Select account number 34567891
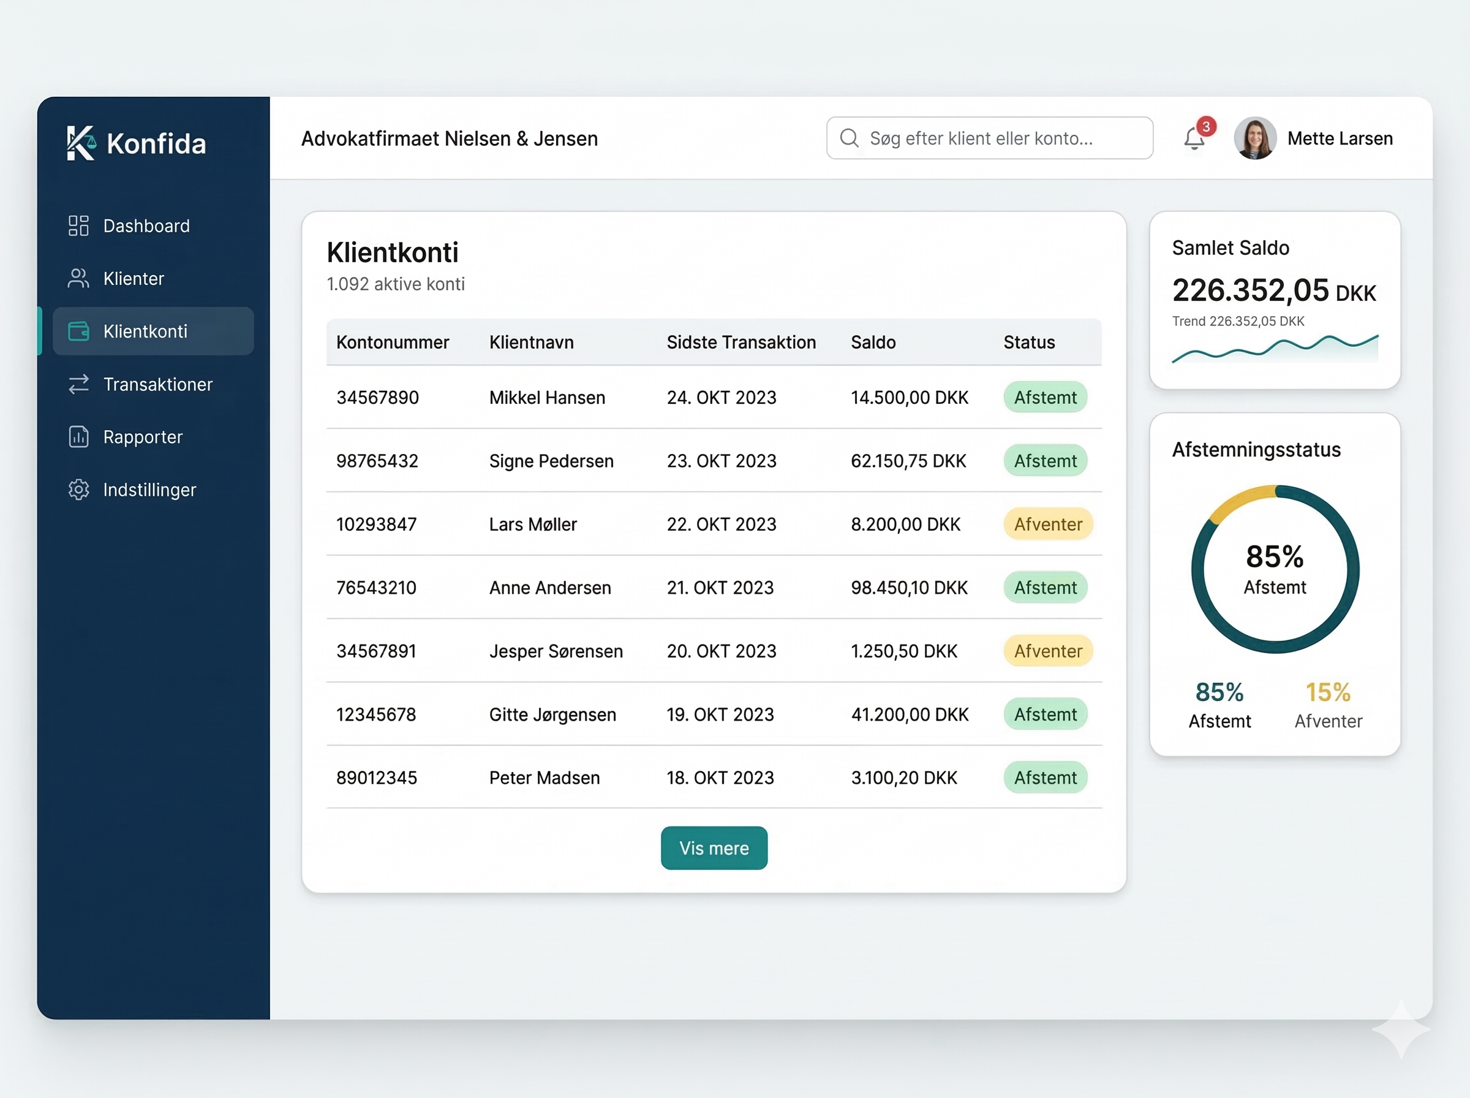 (377, 651)
